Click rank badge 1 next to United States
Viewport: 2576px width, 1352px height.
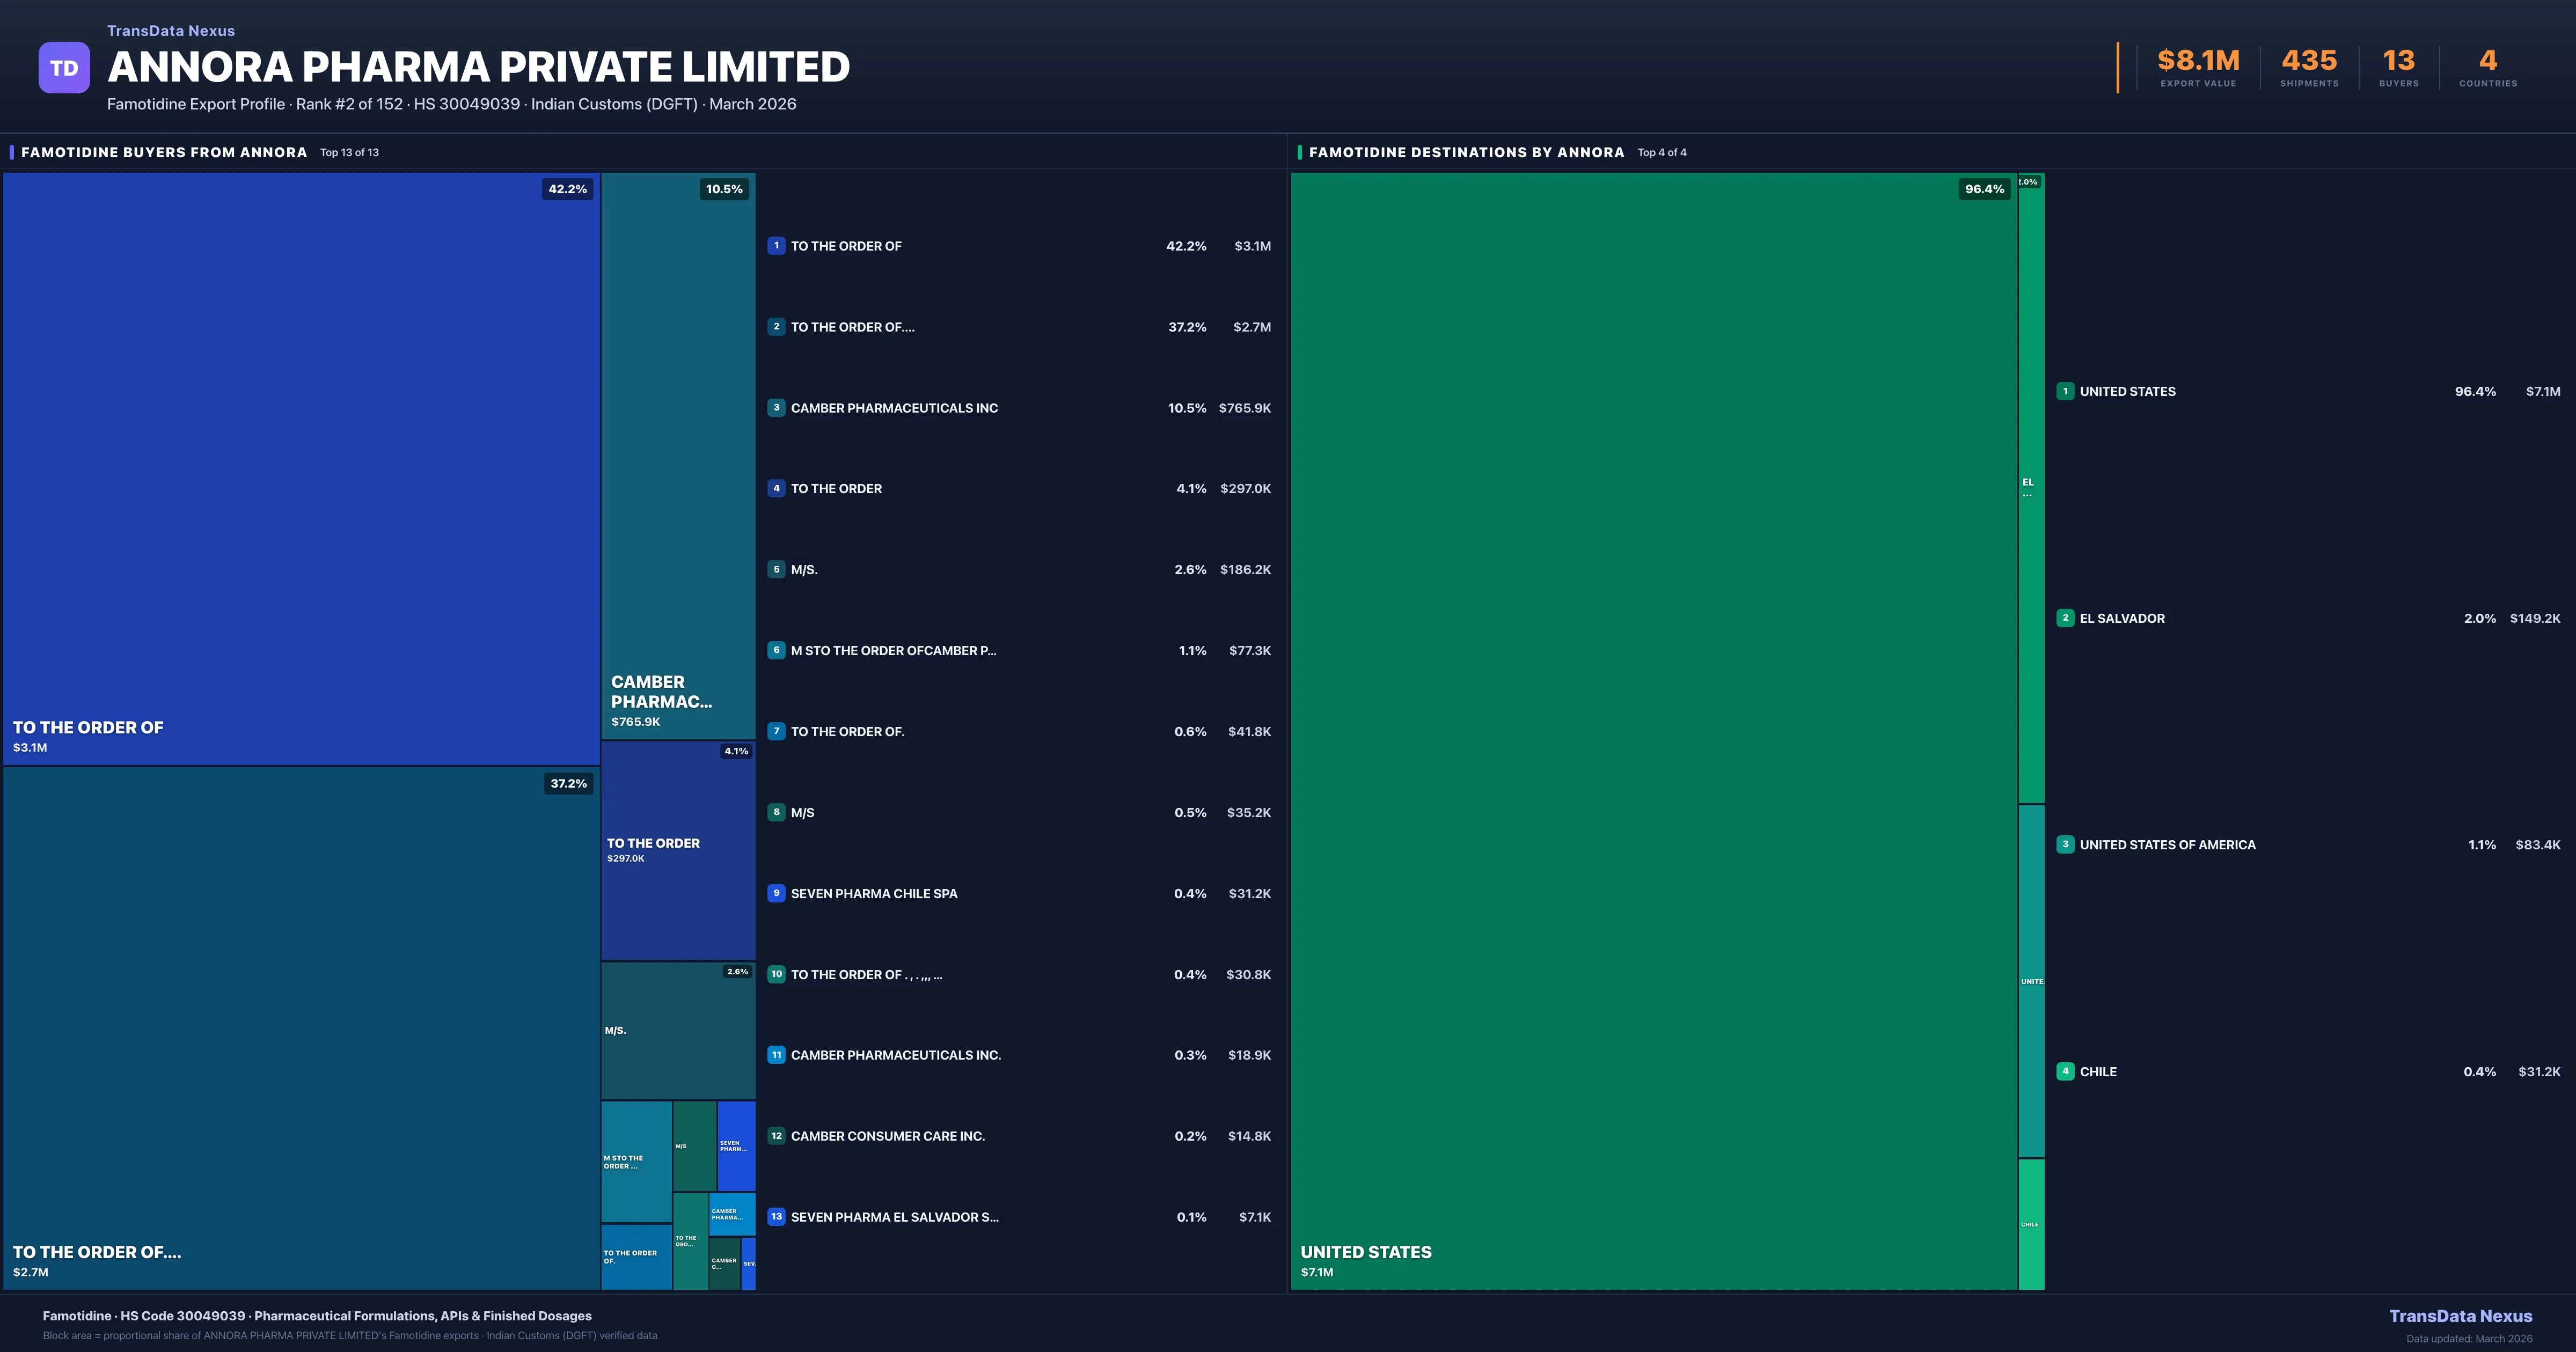pos(2065,391)
